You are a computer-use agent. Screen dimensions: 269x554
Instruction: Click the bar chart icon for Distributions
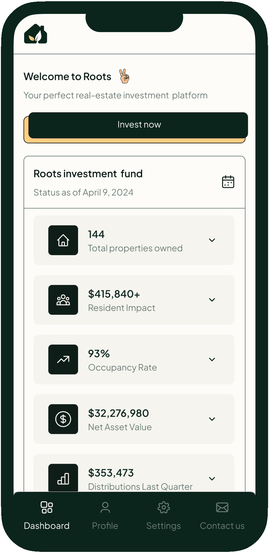coord(63,478)
